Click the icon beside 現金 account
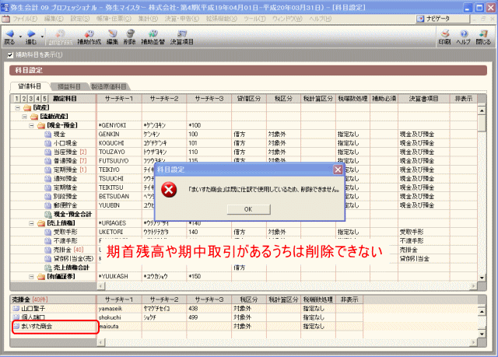This screenshot has width=498, height=357. click(48, 135)
